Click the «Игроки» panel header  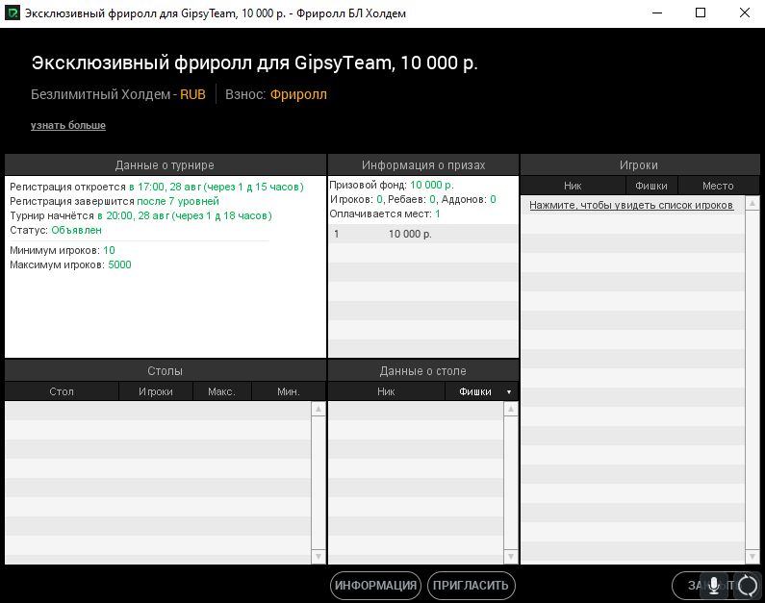click(x=639, y=165)
